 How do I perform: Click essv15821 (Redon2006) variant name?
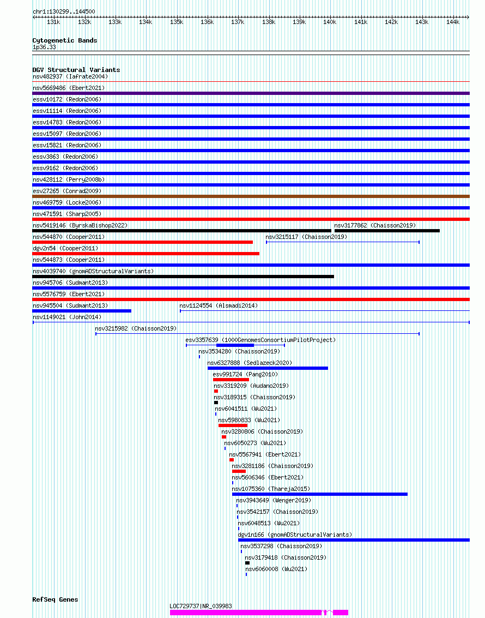pyautogui.click(x=67, y=145)
